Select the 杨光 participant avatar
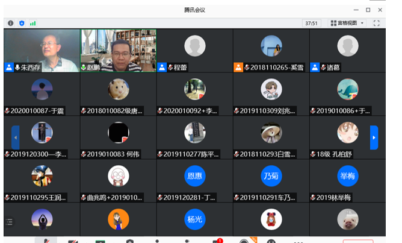This screenshot has width=402, height=243. pyautogui.click(x=194, y=219)
